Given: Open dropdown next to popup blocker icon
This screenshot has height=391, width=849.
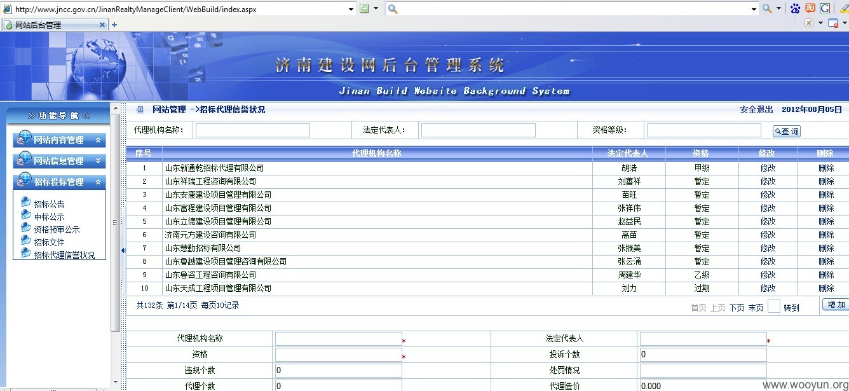Looking at the screenshot, I should click(844, 24).
